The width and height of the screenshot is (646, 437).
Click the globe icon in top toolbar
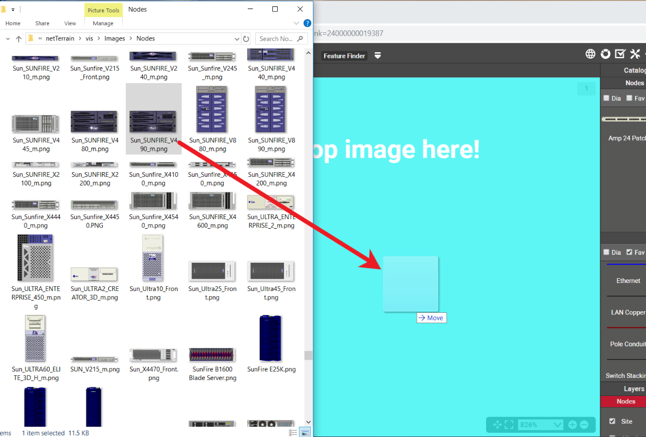coord(591,54)
